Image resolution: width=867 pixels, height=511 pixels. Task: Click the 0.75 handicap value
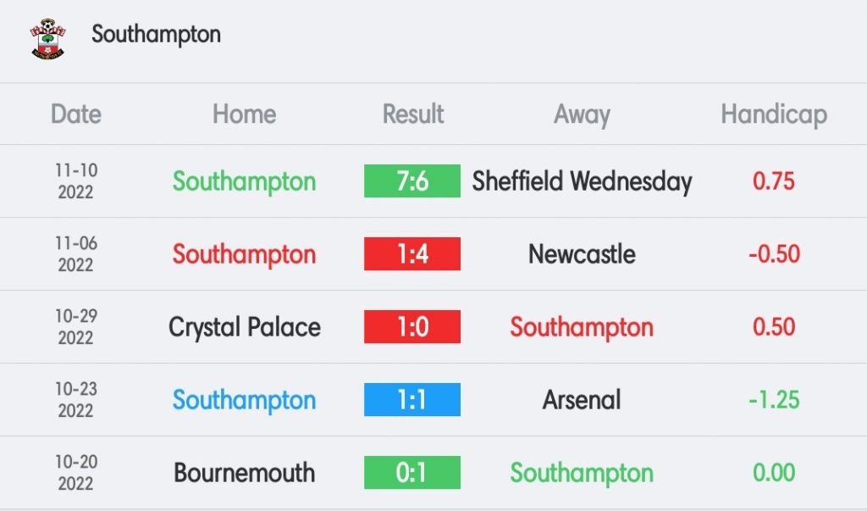tap(774, 181)
